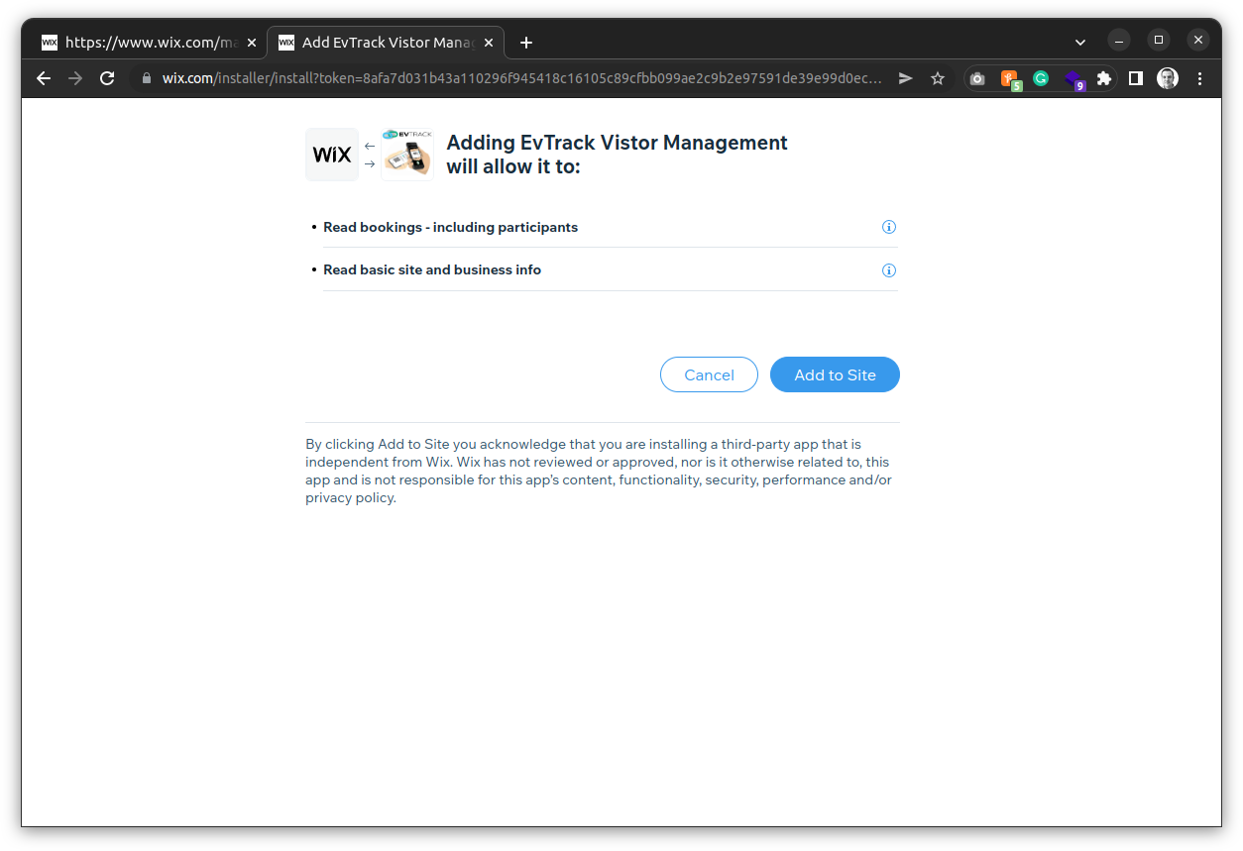Open the Grammarly extension icon

pos(1041,78)
